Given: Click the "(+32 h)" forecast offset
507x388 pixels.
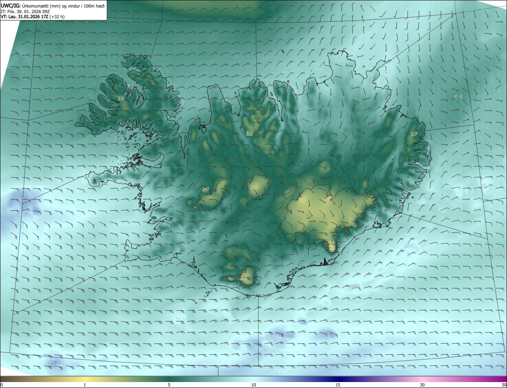Looking at the screenshot, I should [x=58, y=17].
